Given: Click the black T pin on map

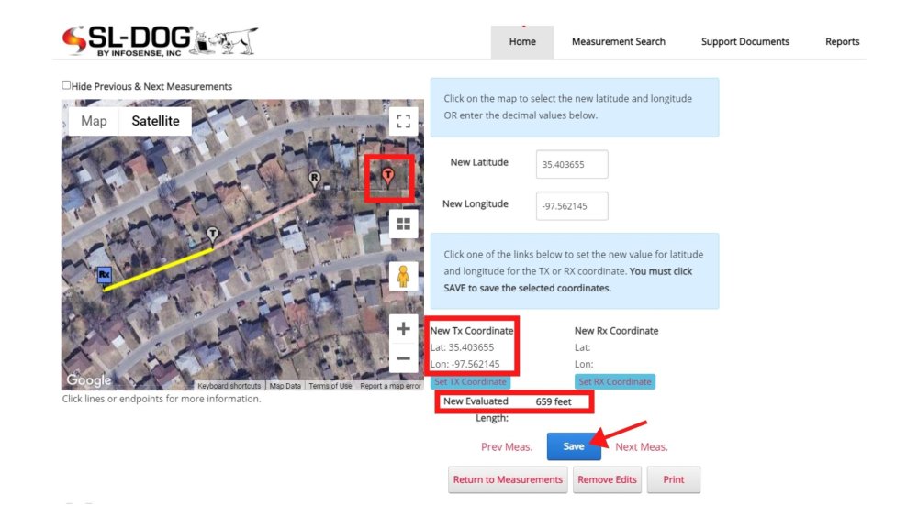Looking at the screenshot, I should pyautogui.click(x=213, y=236).
